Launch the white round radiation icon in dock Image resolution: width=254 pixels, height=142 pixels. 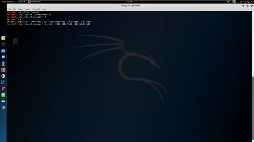pyautogui.click(x=3, y=76)
